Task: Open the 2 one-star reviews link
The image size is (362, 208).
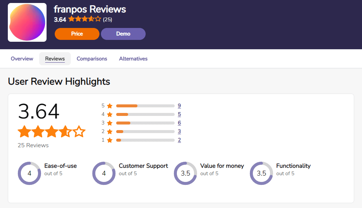Action: [180, 140]
